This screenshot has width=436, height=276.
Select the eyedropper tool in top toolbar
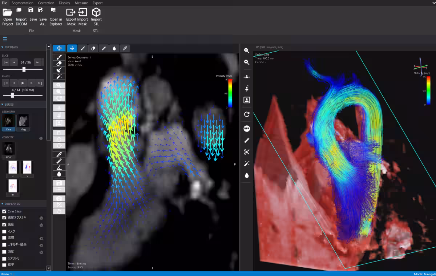(x=125, y=48)
